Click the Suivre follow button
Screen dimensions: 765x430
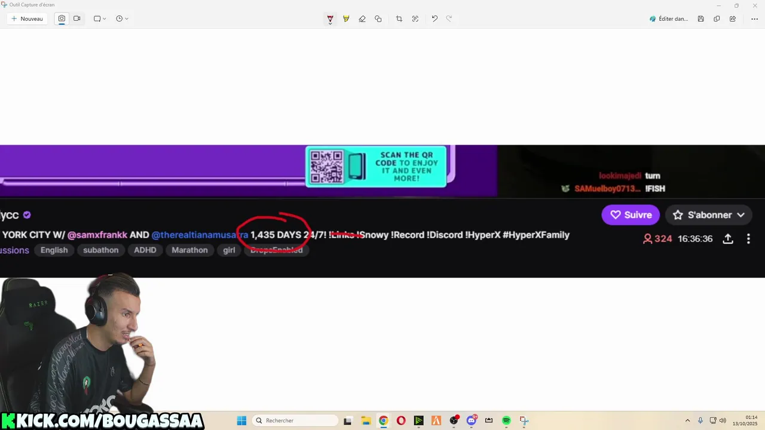[x=631, y=215]
